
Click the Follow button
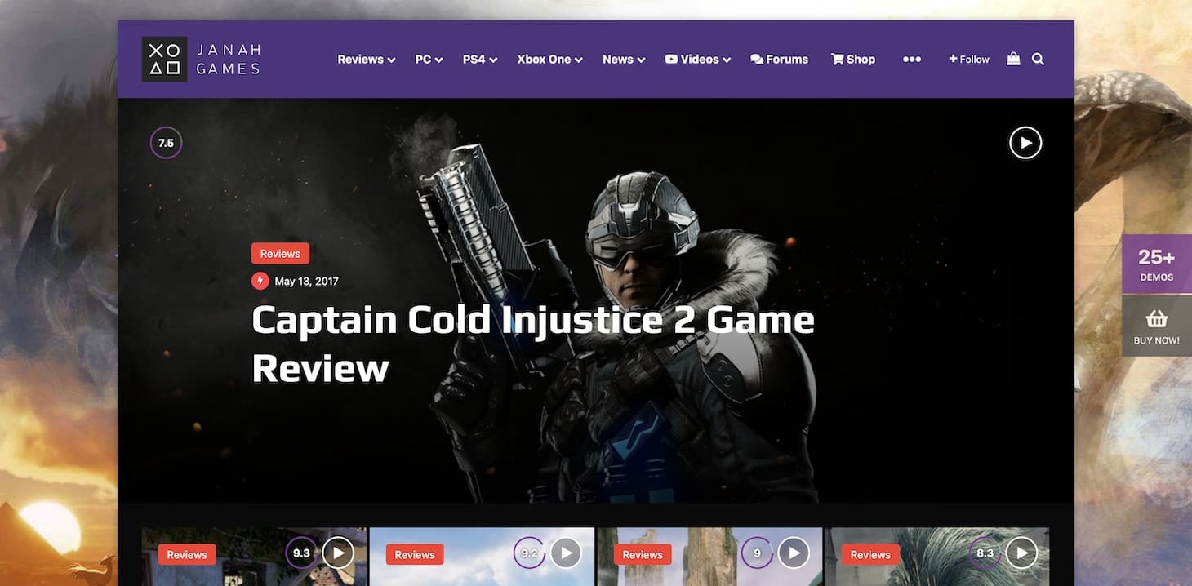[968, 59]
